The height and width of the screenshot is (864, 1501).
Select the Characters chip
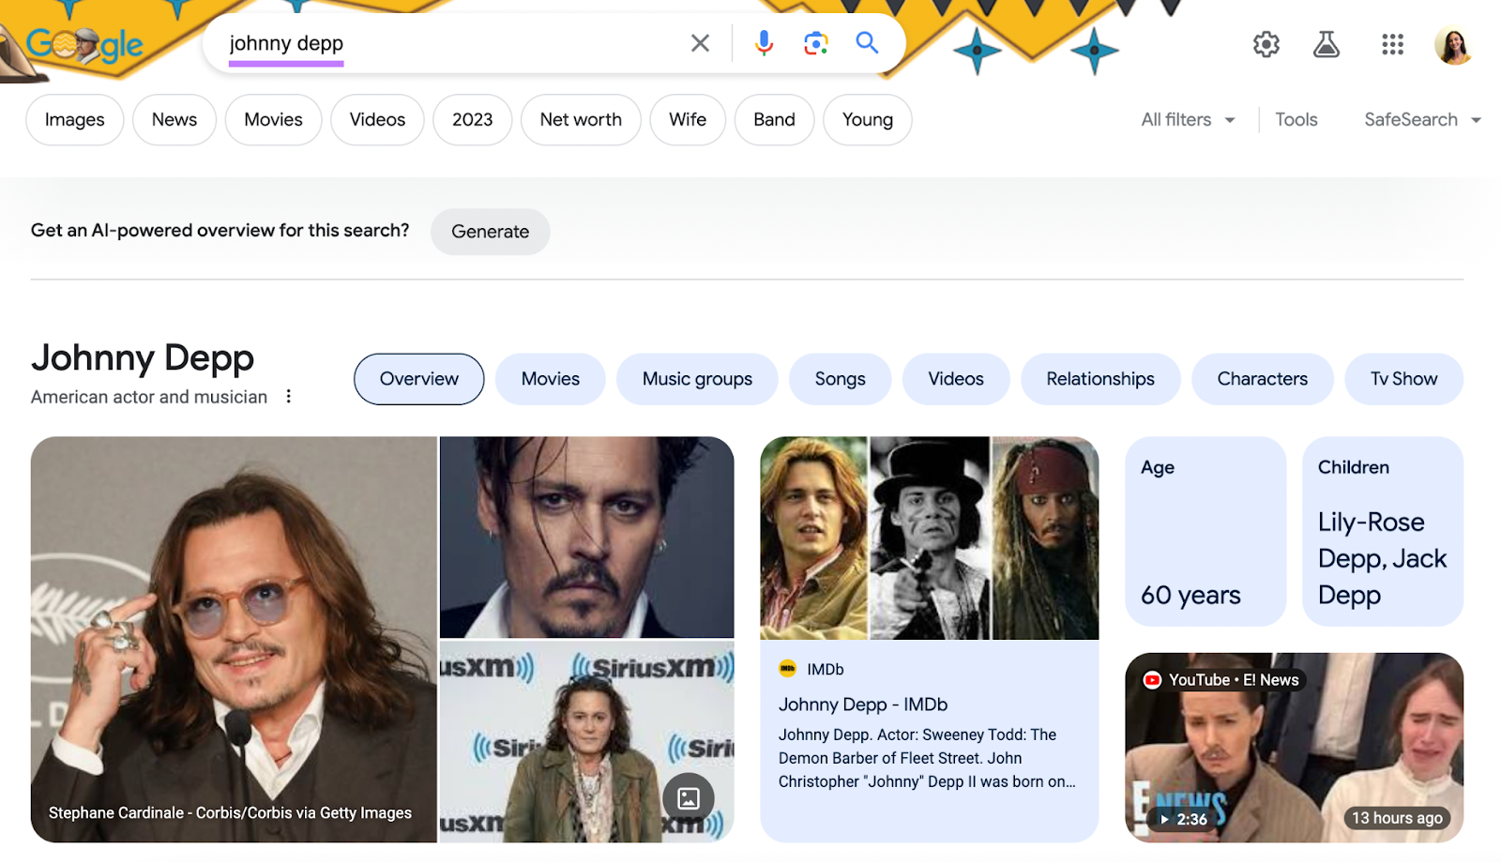click(1262, 379)
